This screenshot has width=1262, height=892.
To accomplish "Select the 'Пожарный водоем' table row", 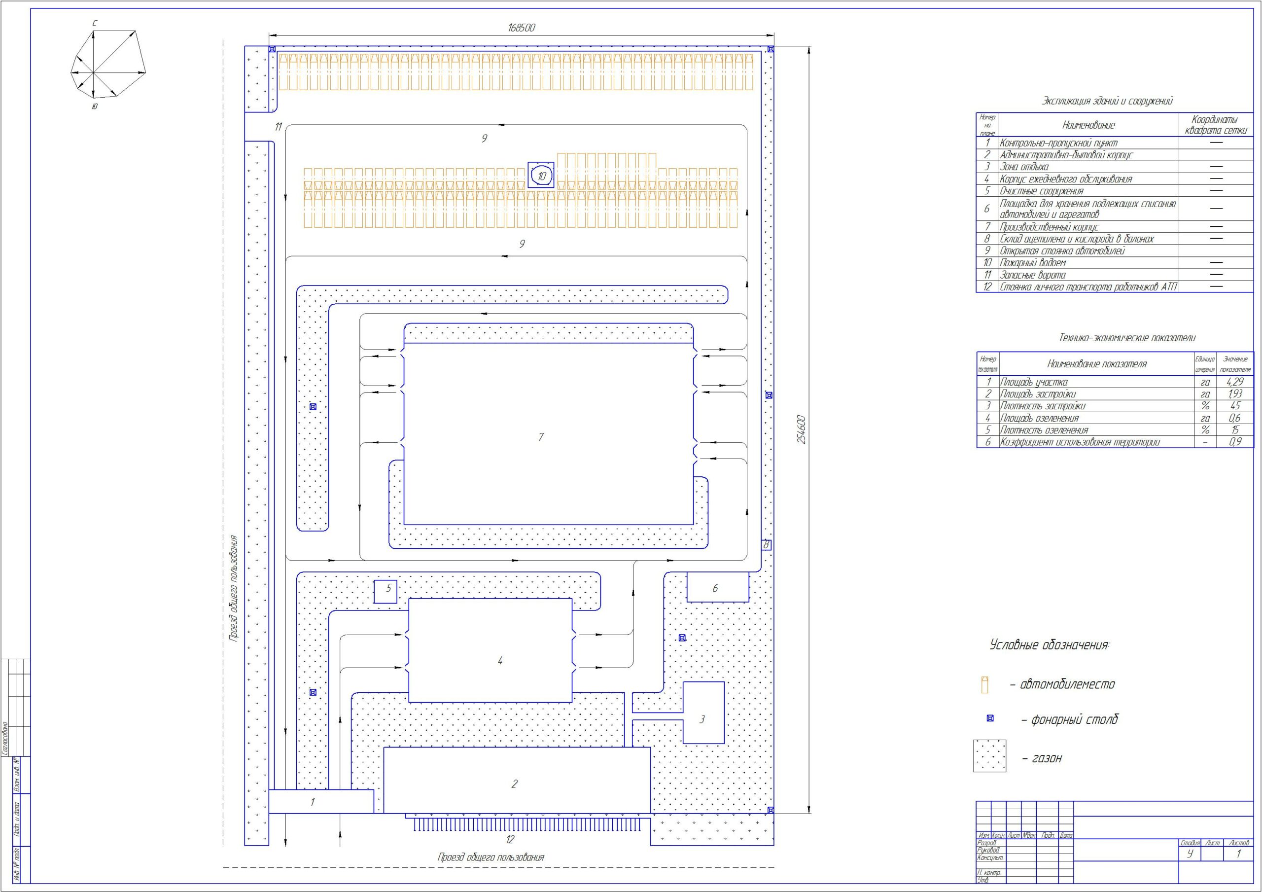I will [x=1115, y=263].
